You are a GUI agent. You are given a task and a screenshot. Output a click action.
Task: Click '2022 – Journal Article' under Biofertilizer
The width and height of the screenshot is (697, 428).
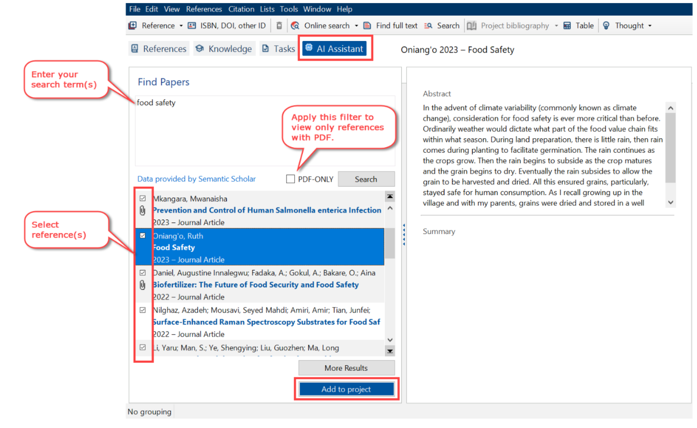[188, 297]
